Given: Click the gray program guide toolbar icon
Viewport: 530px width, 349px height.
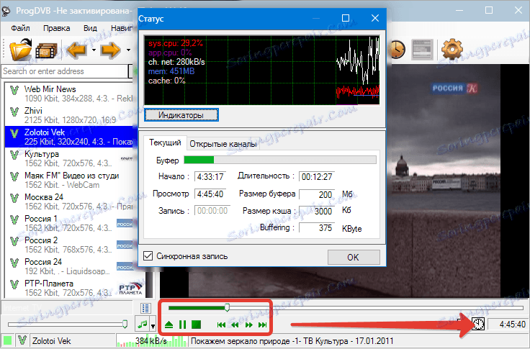Looking at the screenshot, I should tap(422, 50).
